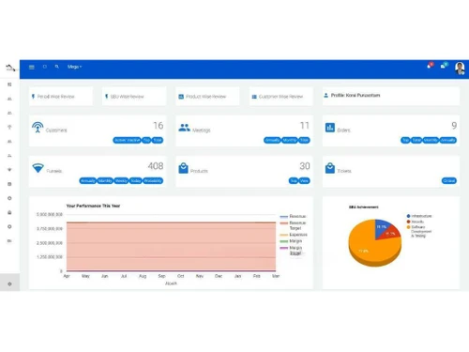Open Customer Wise Review card
This screenshot has width=469, height=352.
280,97
